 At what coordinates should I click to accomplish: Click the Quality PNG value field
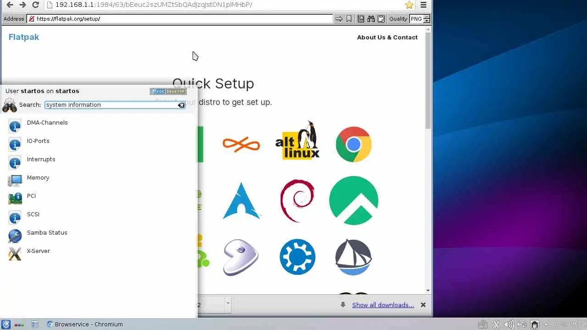(416, 19)
